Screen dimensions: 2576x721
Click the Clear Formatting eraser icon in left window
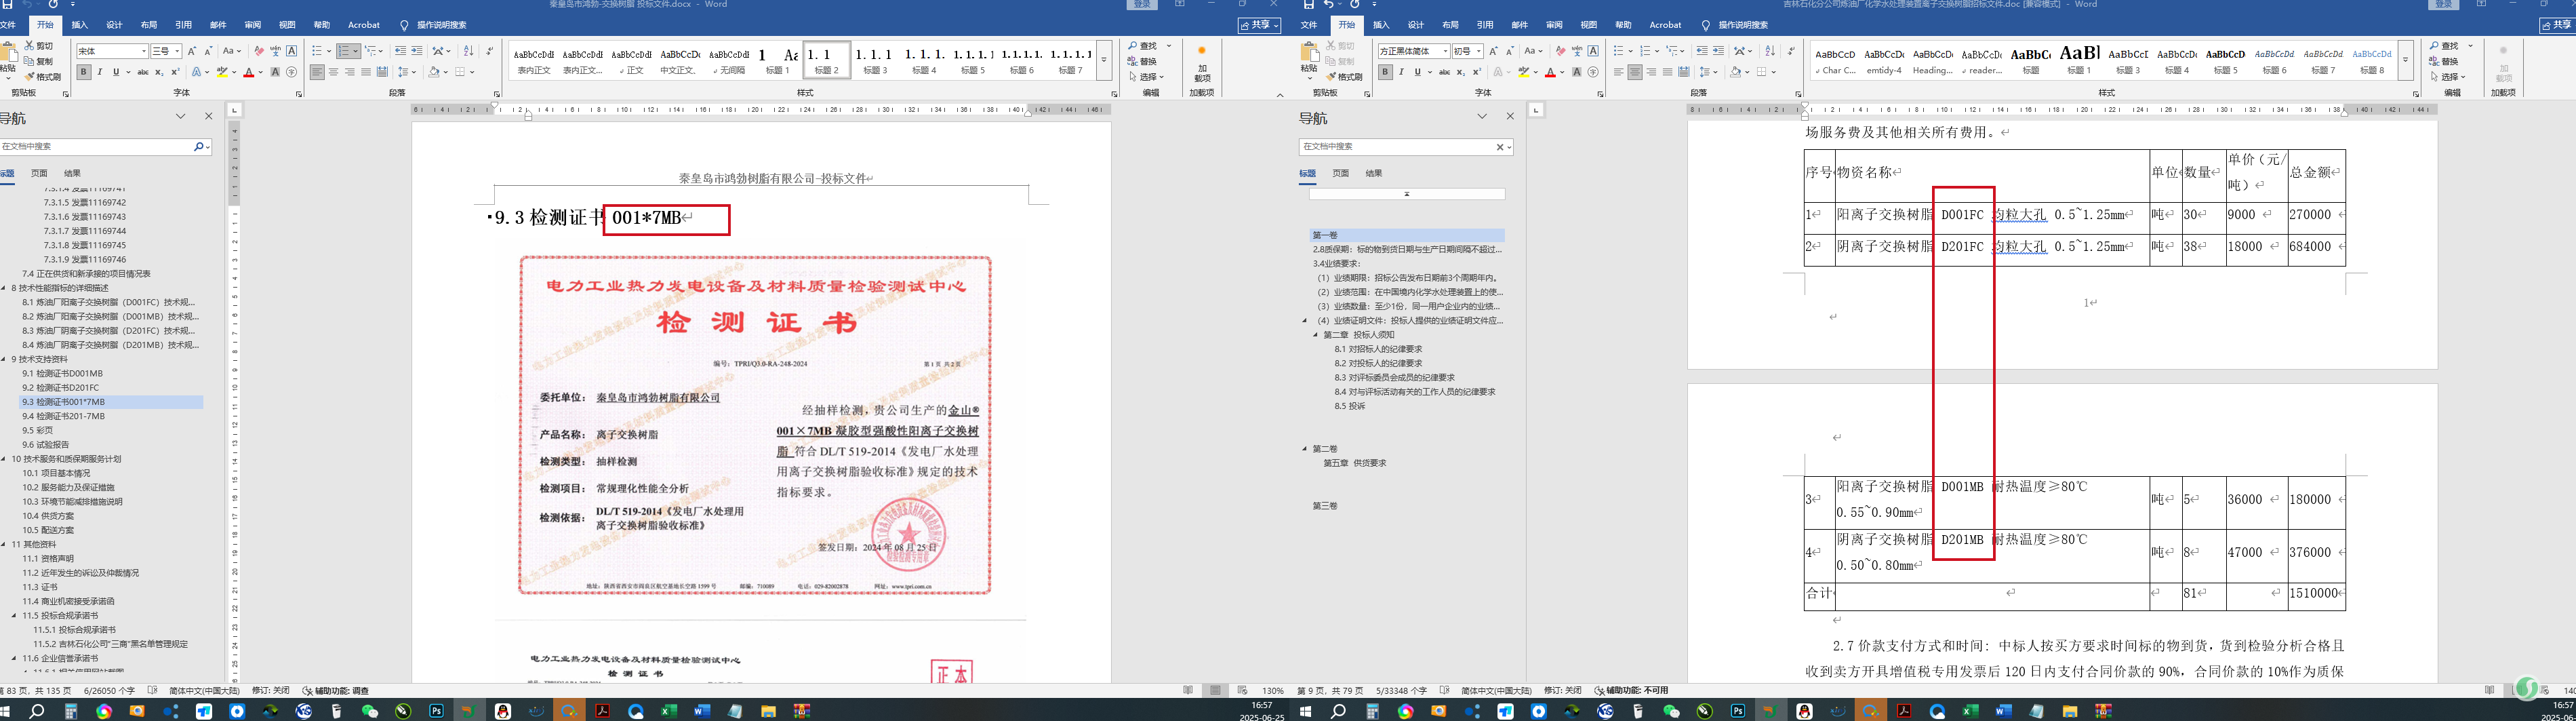pos(259,51)
